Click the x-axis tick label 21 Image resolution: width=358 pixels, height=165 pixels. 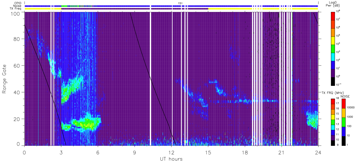point(281,152)
